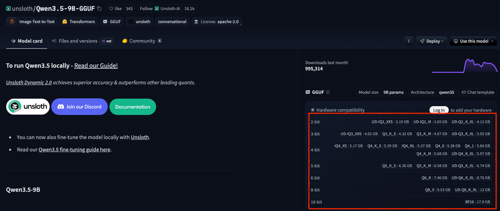
Task: Expand the Use this model dropdown
Action: [473, 41]
